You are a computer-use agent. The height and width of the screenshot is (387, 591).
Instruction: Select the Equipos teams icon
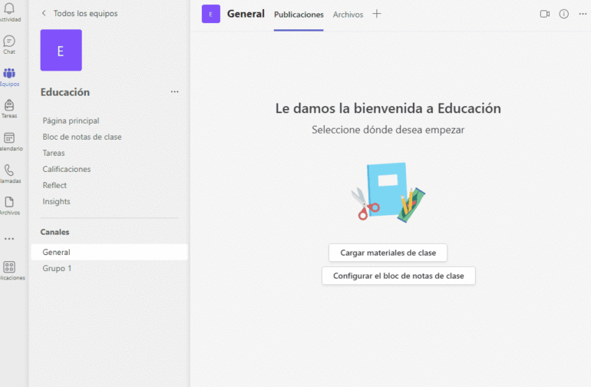click(9, 73)
